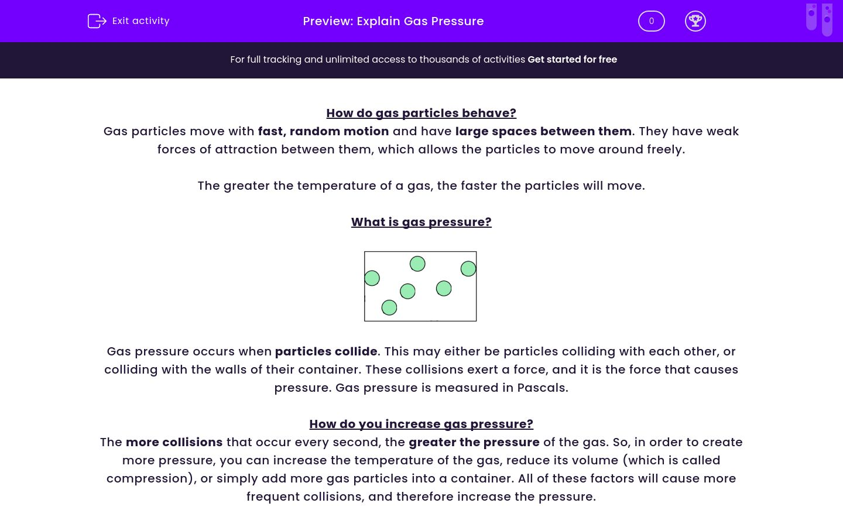Open the trophy achievements icon

click(x=695, y=21)
